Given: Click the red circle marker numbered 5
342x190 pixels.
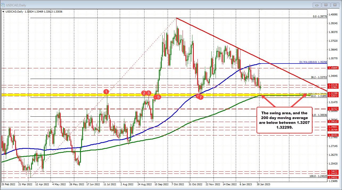Looking at the screenshot, I should click(158, 97).
